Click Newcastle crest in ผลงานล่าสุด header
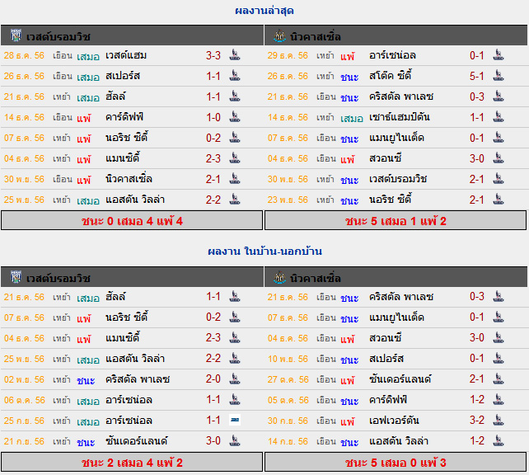The width and height of the screenshot is (529, 475). (279, 35)
